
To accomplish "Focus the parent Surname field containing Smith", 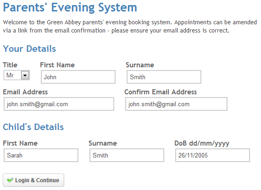I will pos(164,77).
